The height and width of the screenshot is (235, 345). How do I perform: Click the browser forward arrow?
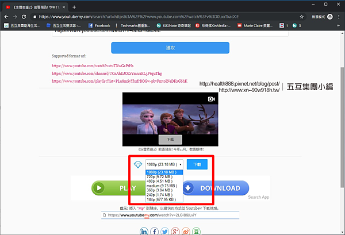click(15, 17)
